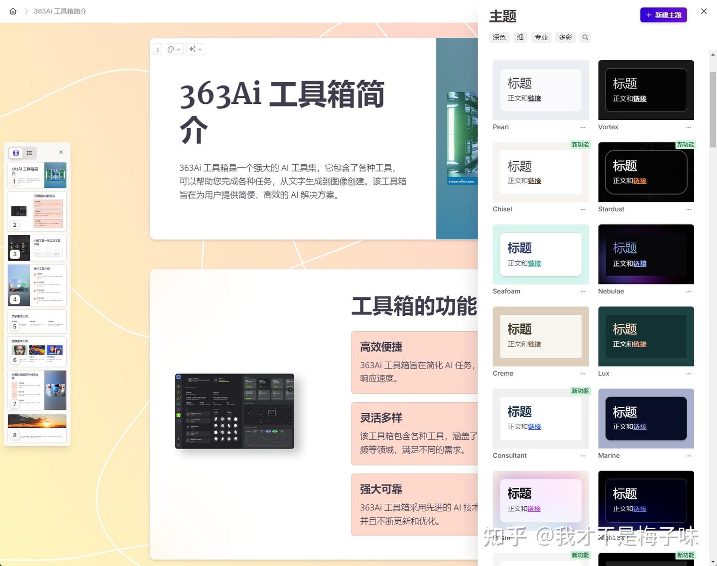Click the intro paragraph text on first card
The image size is (717, 566).
pyautogui.click(x=293, y=182)
